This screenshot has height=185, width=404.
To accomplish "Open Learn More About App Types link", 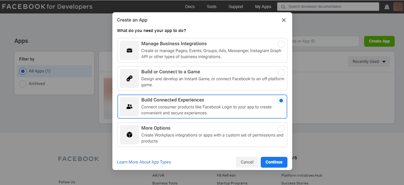I will click(144, 162).
